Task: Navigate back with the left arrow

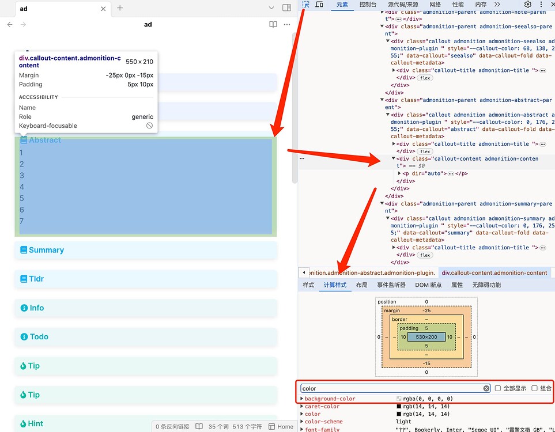Action: point(10,24)
